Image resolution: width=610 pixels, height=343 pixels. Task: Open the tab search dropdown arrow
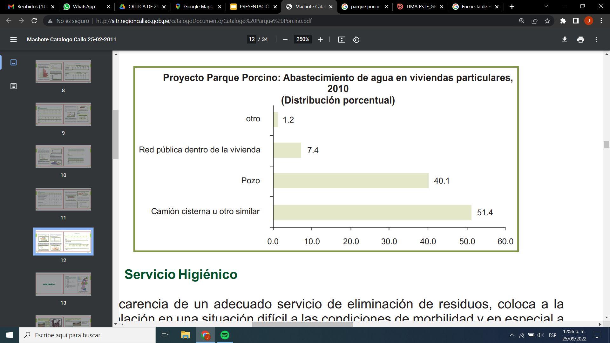click(x=546, y=6)
